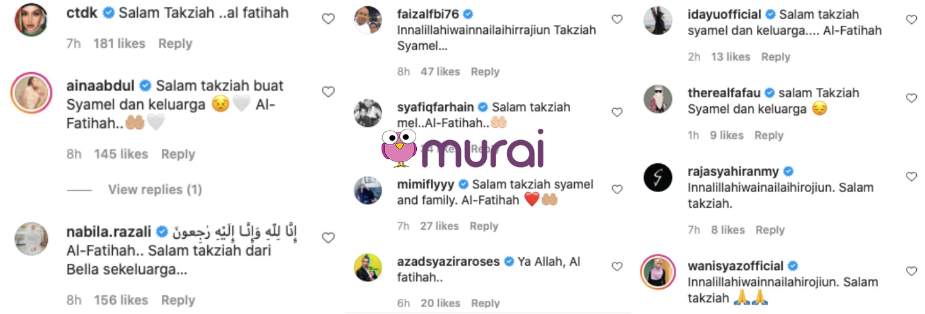Open wanisyazofficial's profile avatar
Viewport: 925px width, 314px height.
click(657, 271)
